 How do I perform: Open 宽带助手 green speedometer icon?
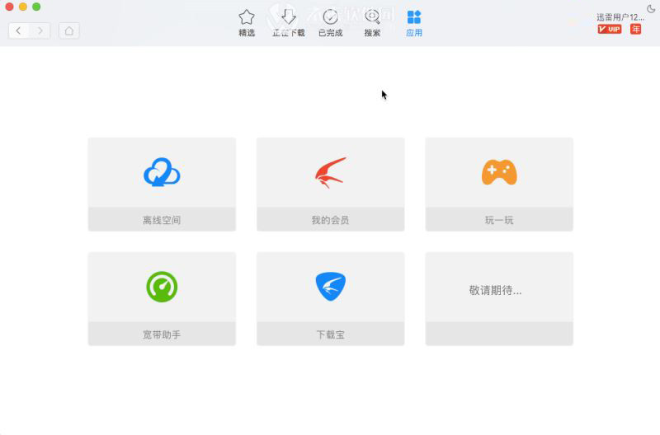(162, 287)
